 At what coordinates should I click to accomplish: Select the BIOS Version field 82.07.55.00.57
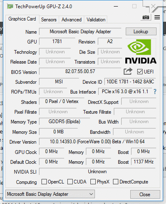(x=80, y=71)
